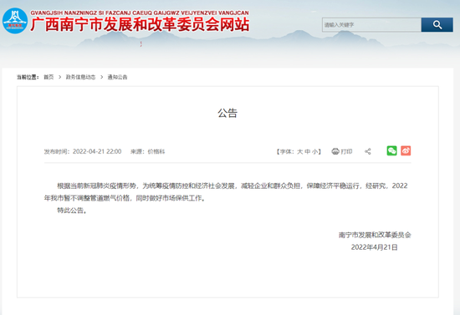Share the article via WeChat icon
The image size is (460, 315).
(x=391, y=150)
